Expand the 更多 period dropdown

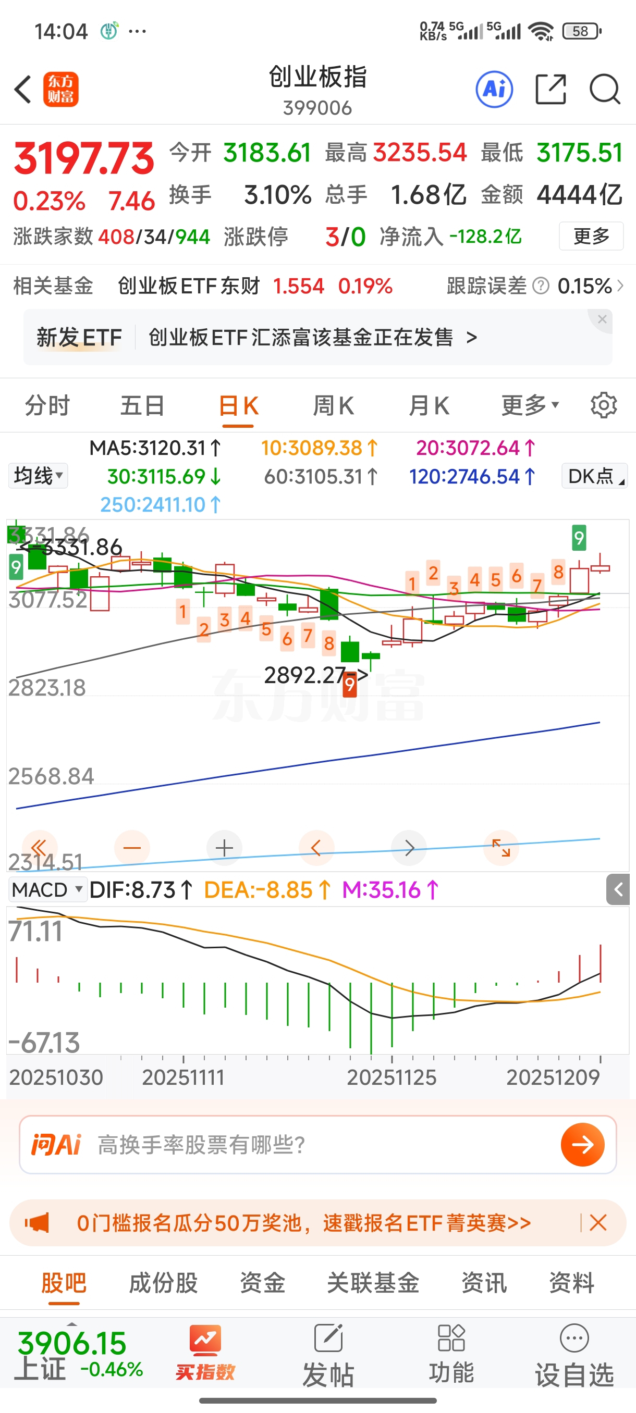coord(530,406)
